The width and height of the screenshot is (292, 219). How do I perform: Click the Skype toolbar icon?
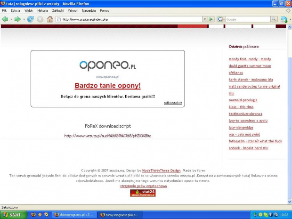coord(284,19)
